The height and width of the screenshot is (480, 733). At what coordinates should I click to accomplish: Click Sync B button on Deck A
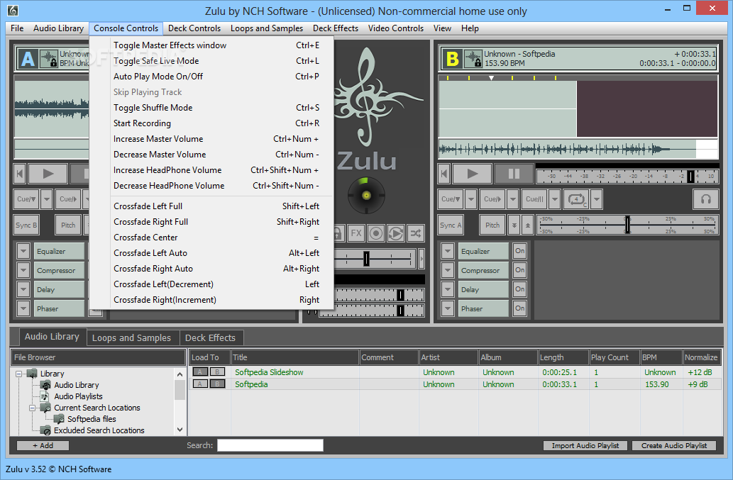coord(26,225)
